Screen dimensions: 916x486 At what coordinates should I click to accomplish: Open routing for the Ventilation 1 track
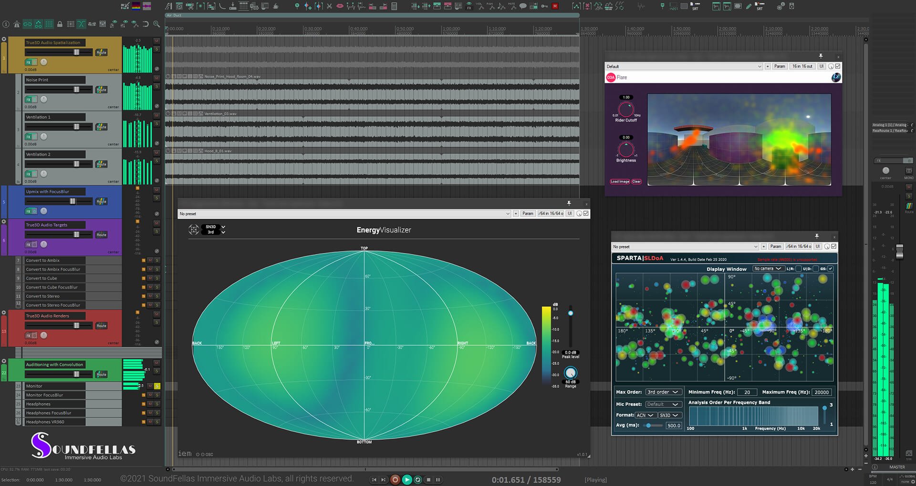coord(101,127)
